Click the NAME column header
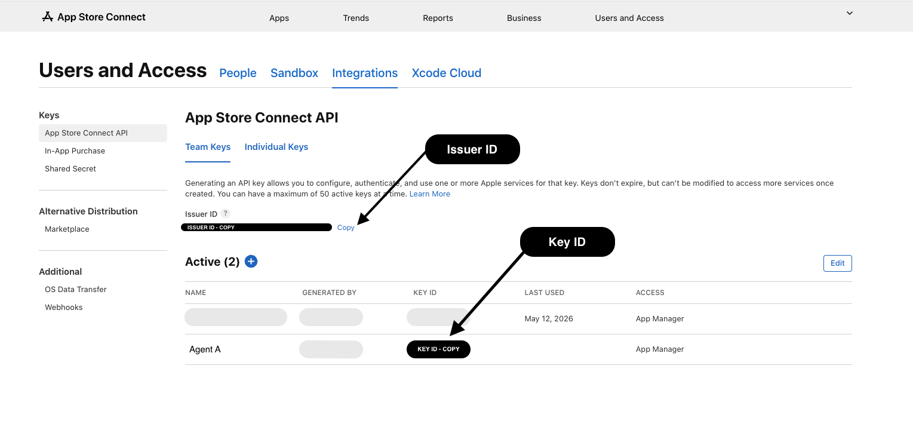This screenshot has width=913, height=430. point(196,293)
